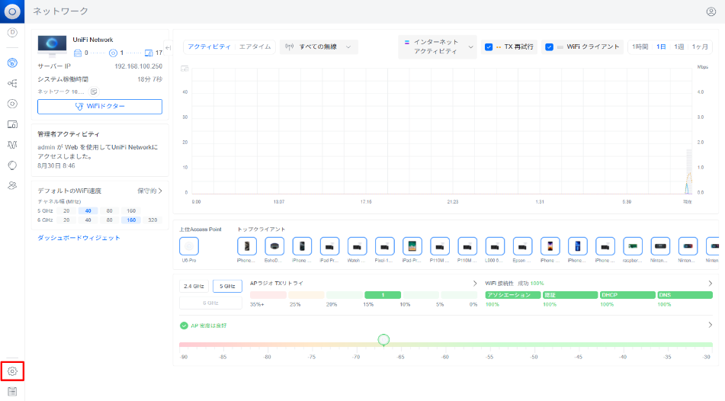Click the 認証 100% bar

point(570,294)
